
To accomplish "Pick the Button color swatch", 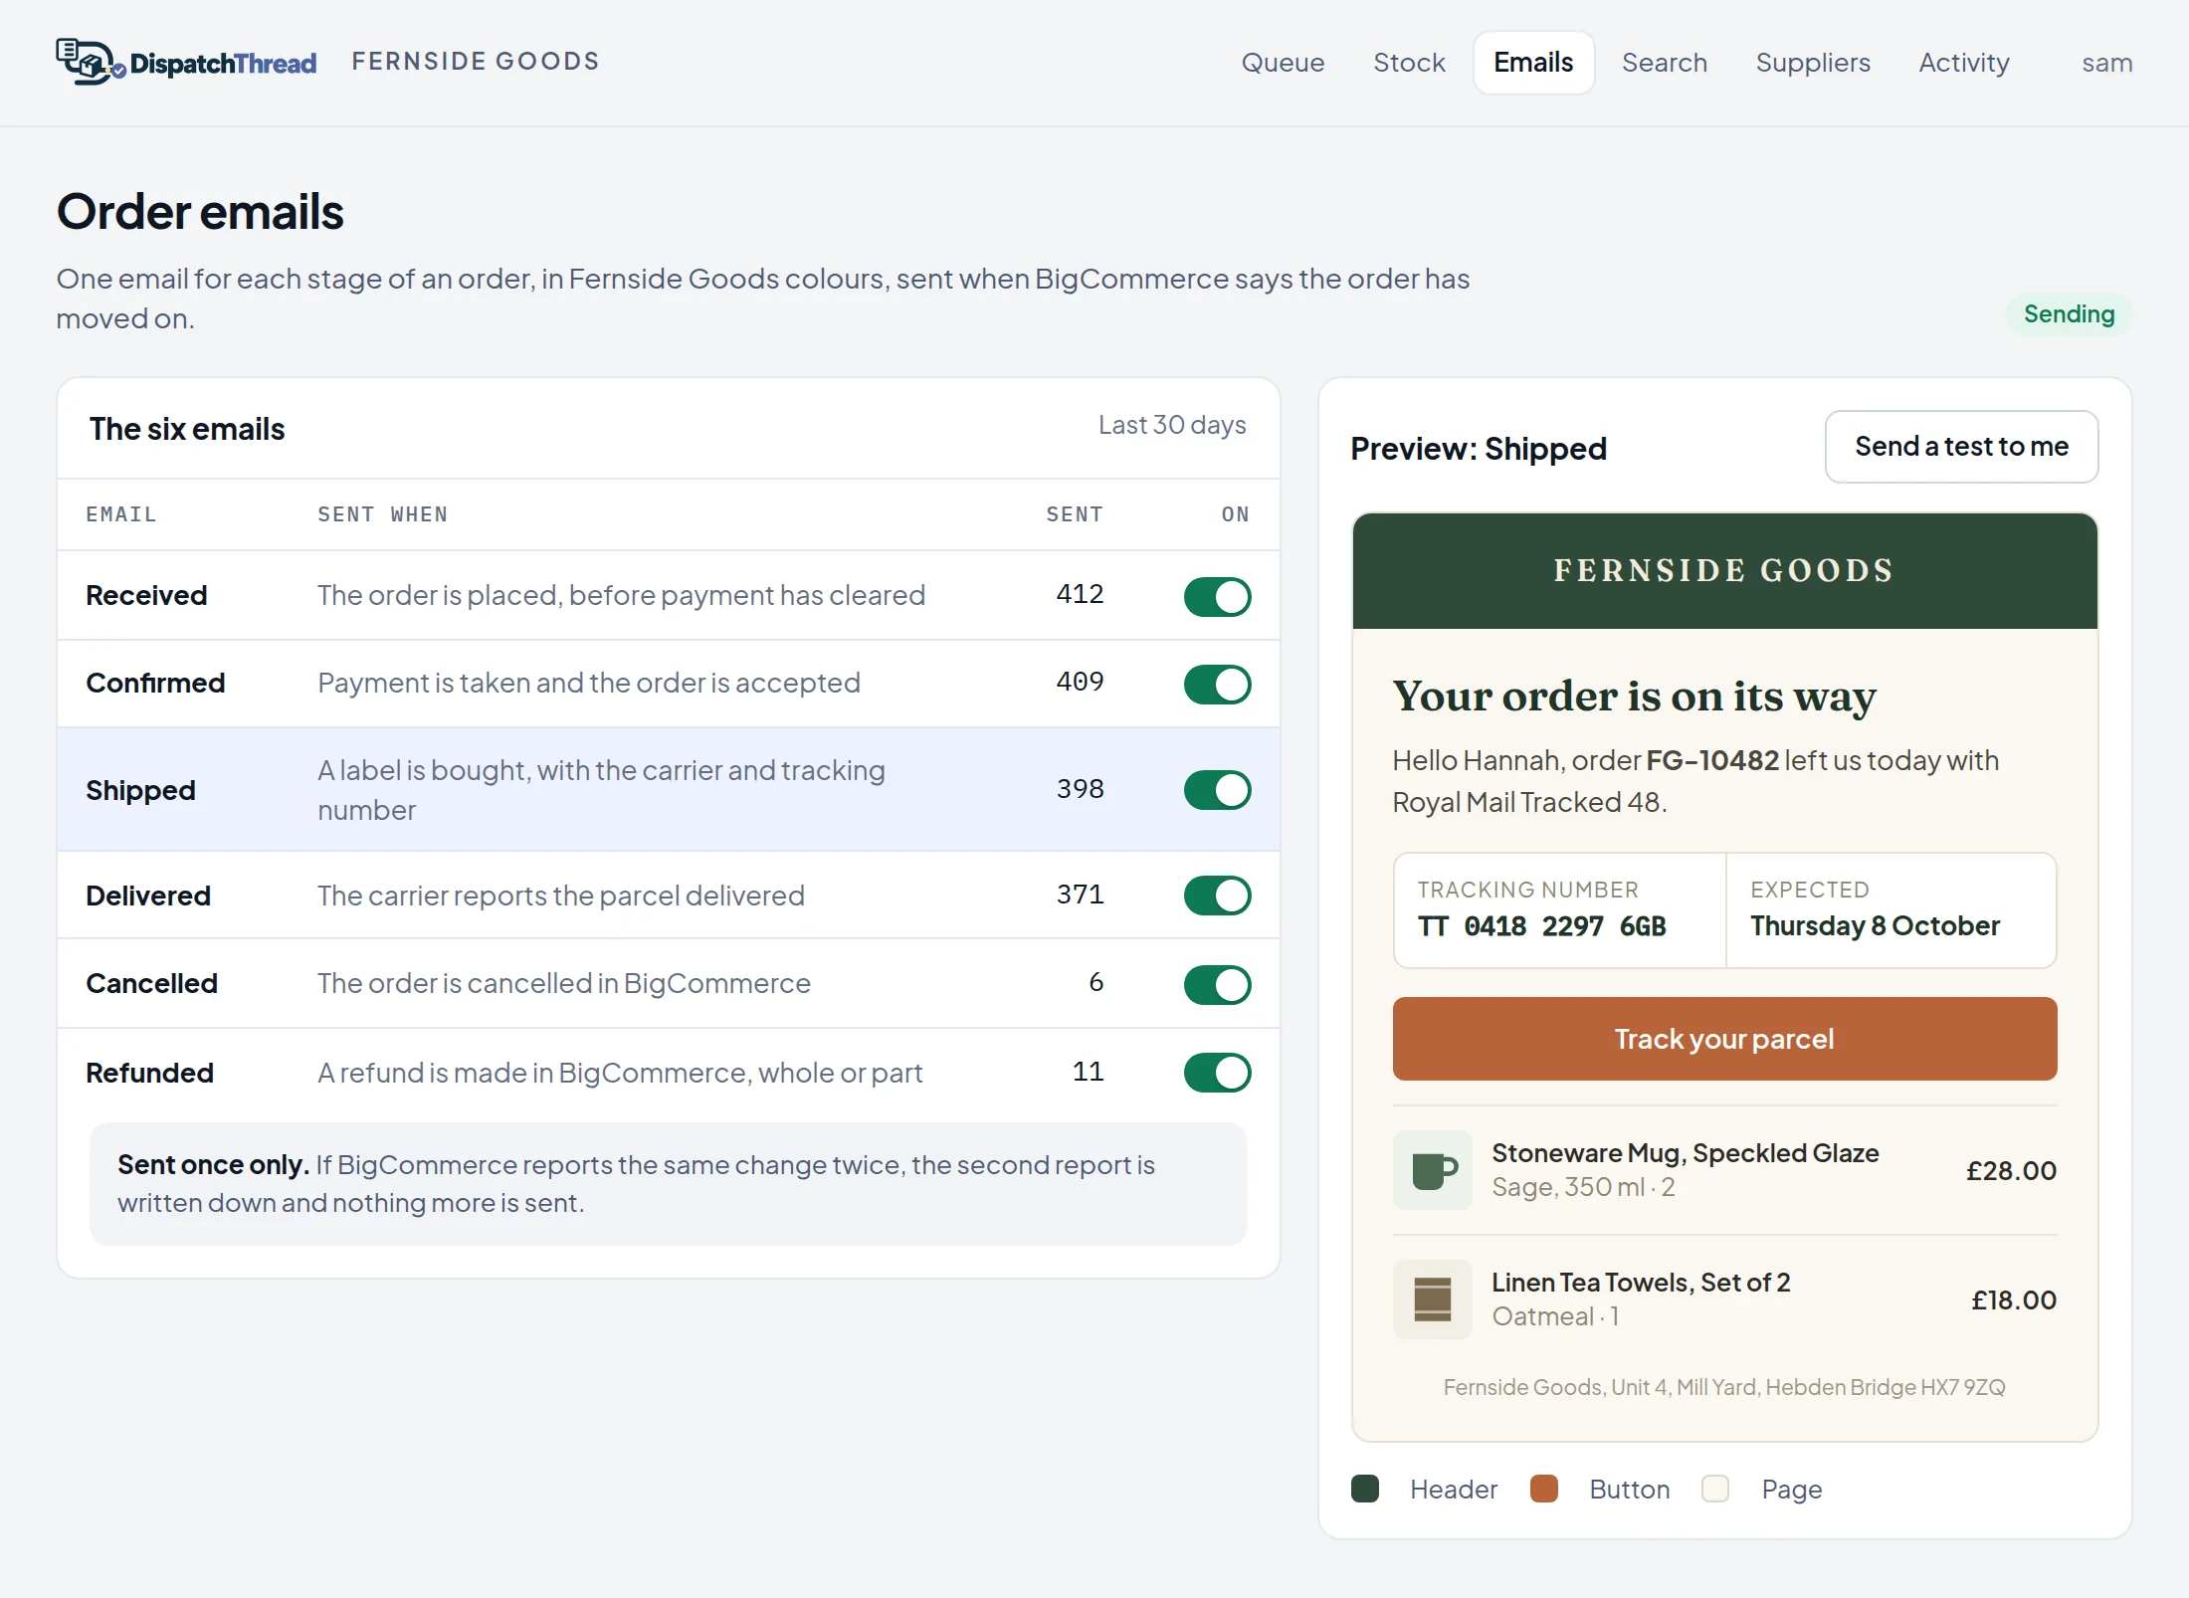I will pyautogui.click(x=1543, y=1489).
